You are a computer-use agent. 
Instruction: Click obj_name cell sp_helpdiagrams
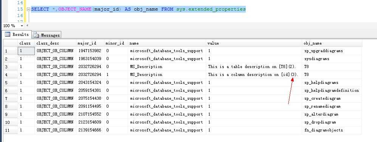pos(332,83)
